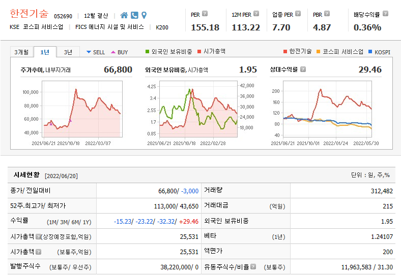The height and width of the screenshot is (280, 401).
Task: Click the 상대수익률 chart
Action: point(327,109)
